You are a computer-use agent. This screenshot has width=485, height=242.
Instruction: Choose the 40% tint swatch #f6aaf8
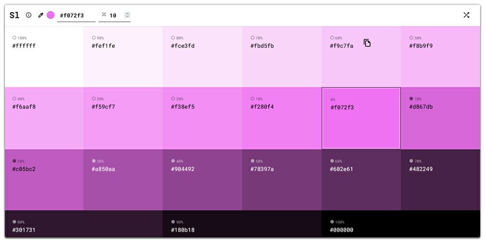(44, 118)
